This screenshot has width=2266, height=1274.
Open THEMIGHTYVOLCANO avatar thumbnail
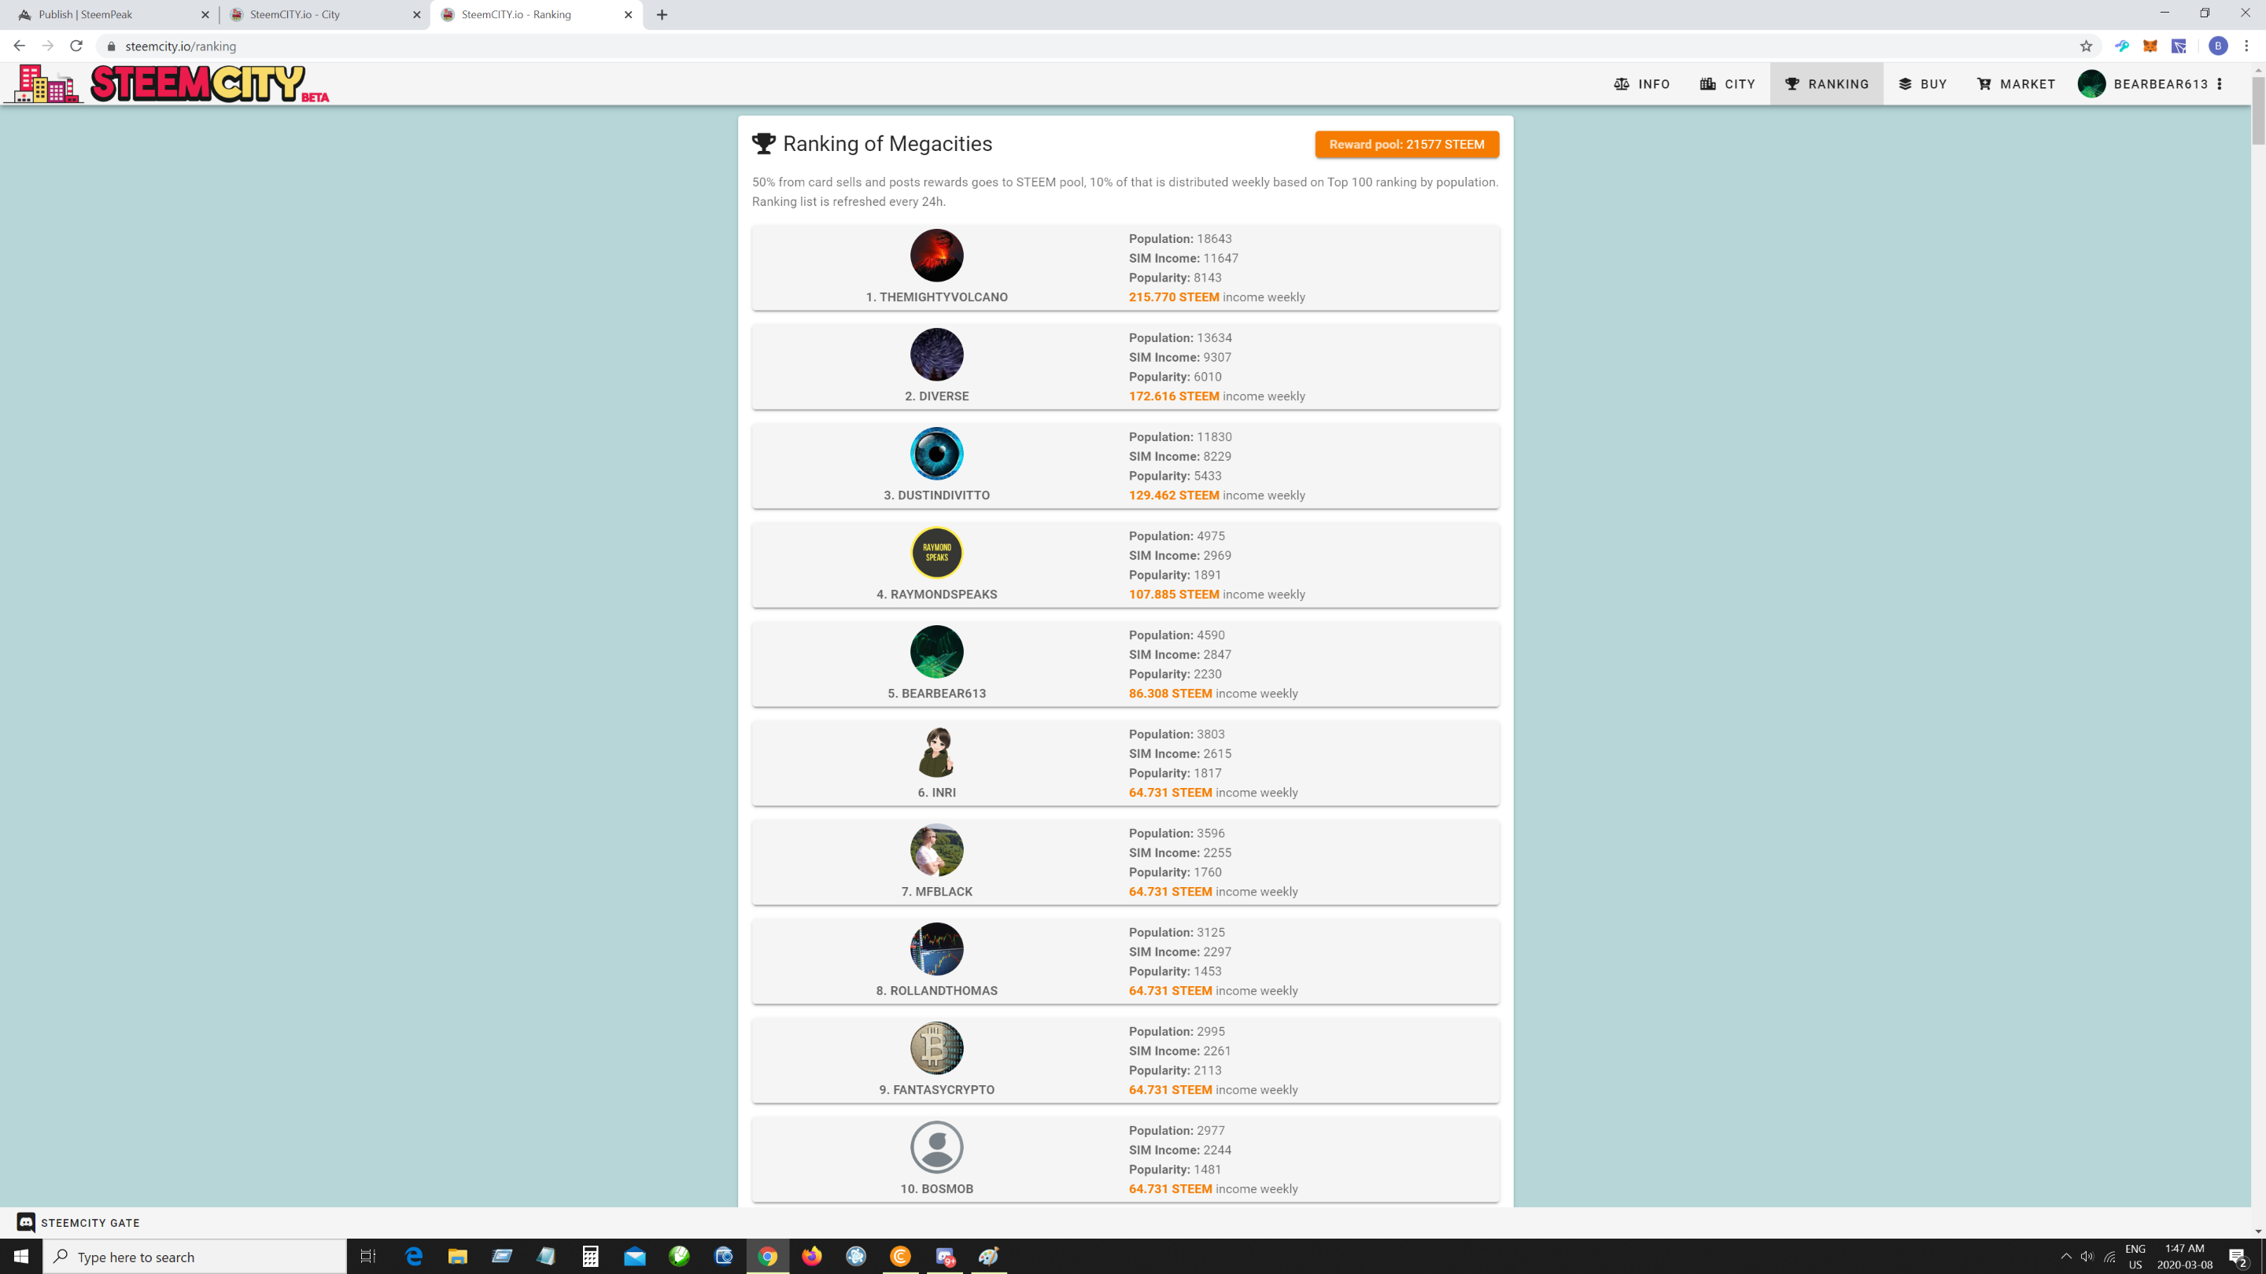click(936, 256)
